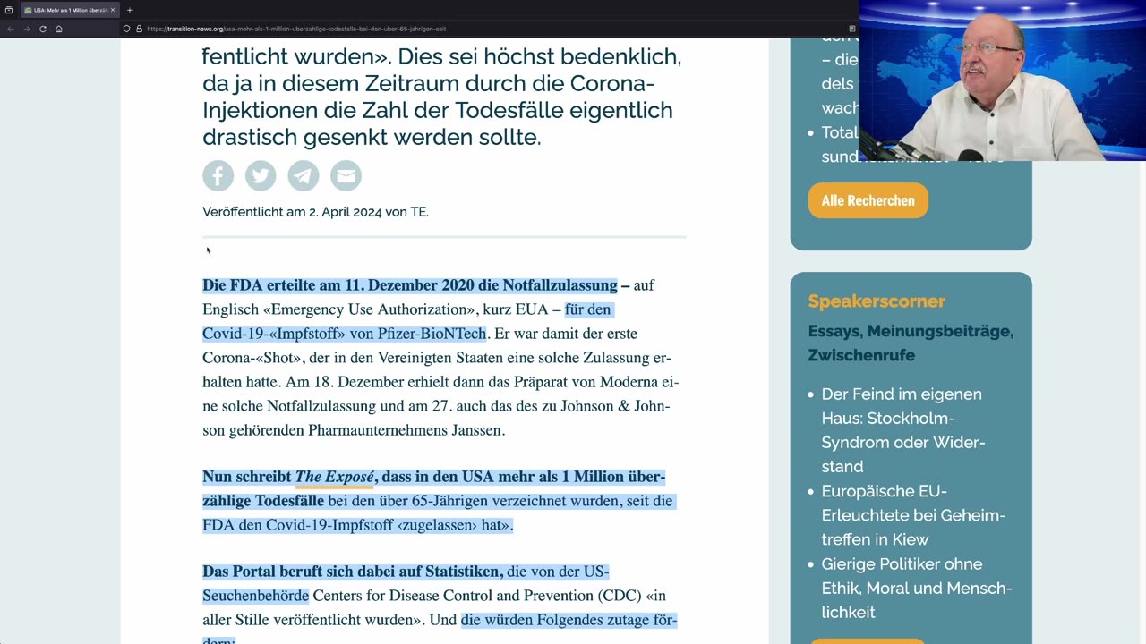Image resolution: width=1146 pixels, height=644 pixels.
Task: Open a new browser tab
Action: click(x=130, y=10)
